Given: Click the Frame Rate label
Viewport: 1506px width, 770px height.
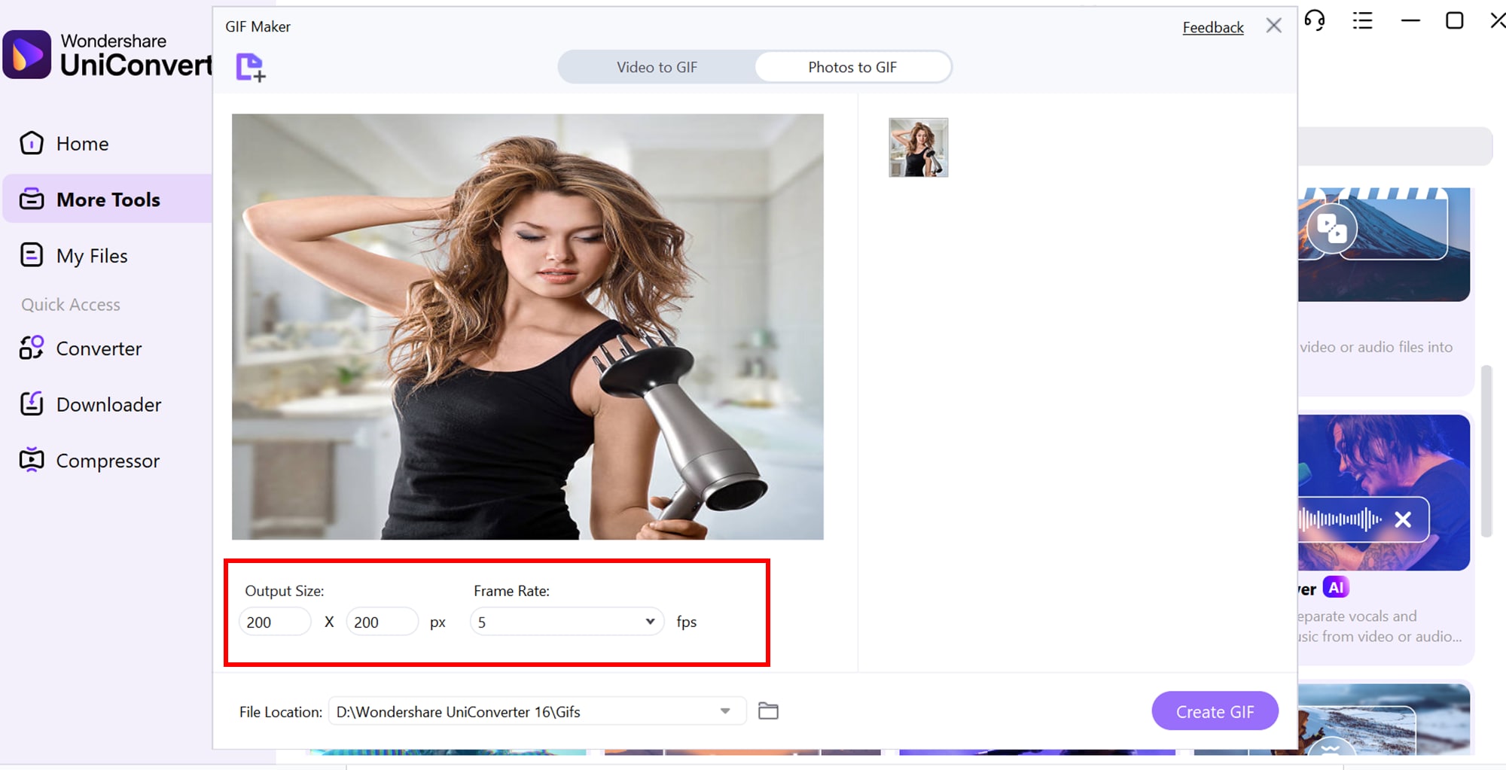Looking at the screenshot, I should click(511, 591).
